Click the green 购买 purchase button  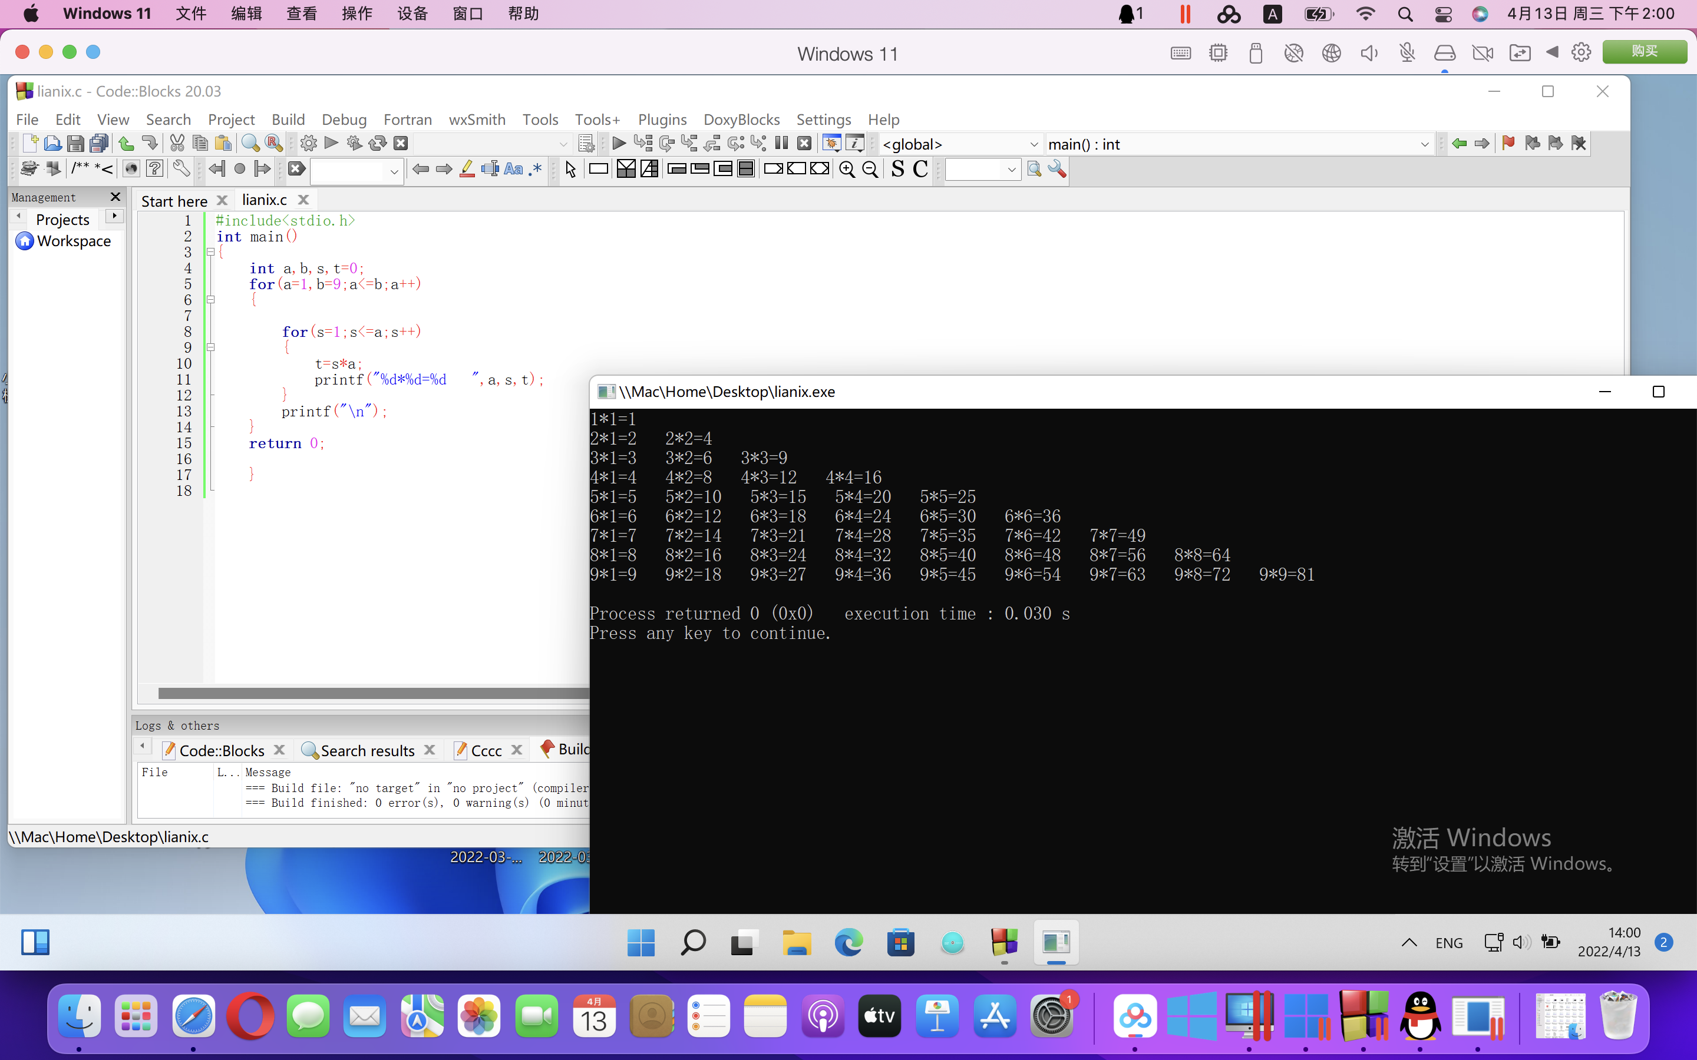tap(1644, 52)
